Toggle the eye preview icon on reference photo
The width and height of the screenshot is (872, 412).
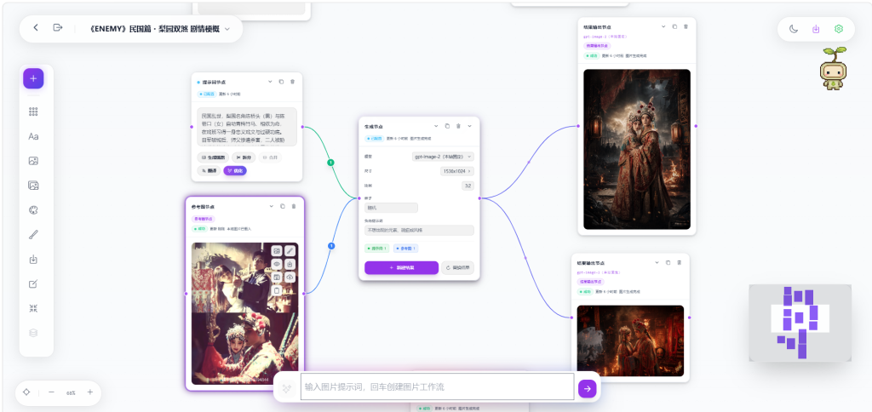277,264
